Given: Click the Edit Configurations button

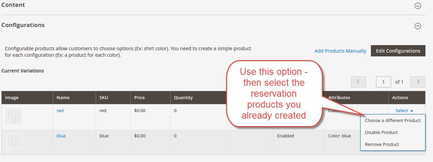Looking at the screenshot, I should tap(398, 51).
